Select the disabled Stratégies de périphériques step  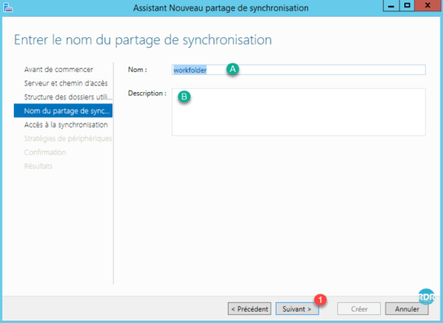[68, 139]
